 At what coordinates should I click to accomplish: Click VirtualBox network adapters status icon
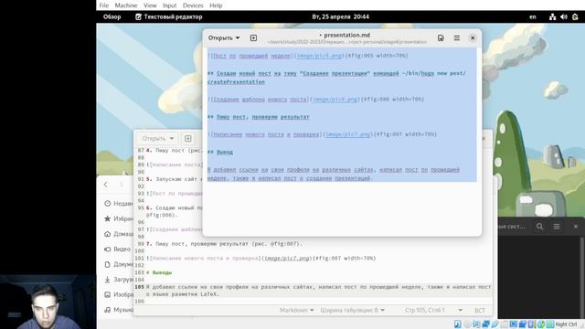[485, 324]
